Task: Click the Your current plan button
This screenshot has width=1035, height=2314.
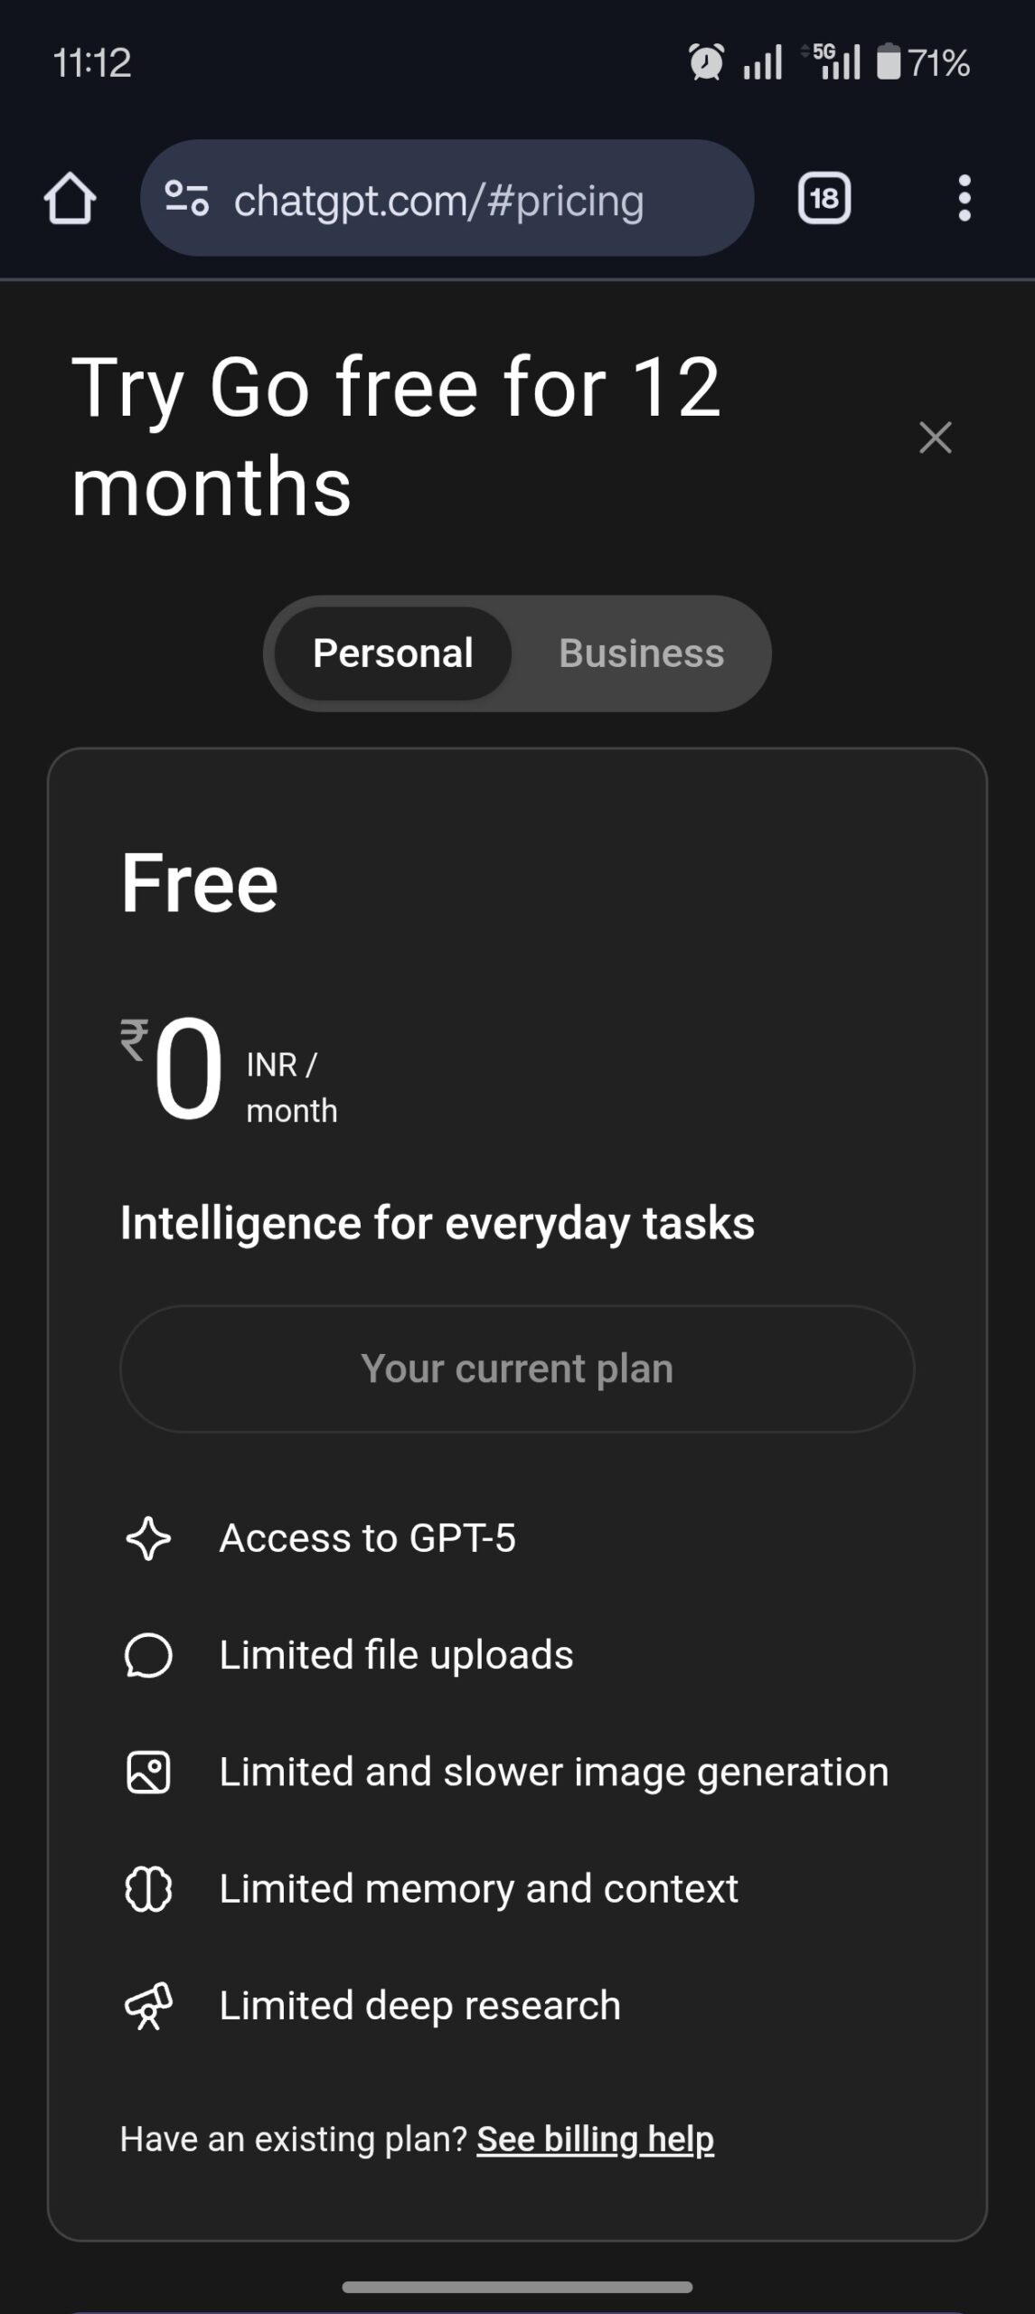Action: 518,1369
